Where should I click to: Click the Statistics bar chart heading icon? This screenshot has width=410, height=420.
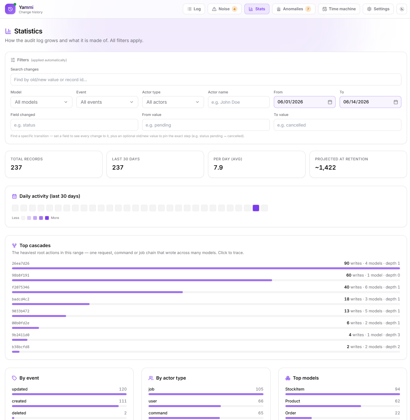tap(8, 31)
